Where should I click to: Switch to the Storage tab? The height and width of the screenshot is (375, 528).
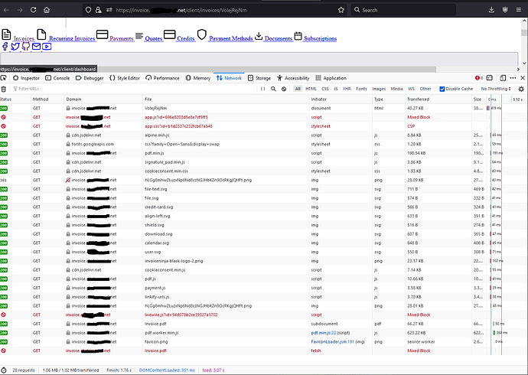(x=259, y=78)
